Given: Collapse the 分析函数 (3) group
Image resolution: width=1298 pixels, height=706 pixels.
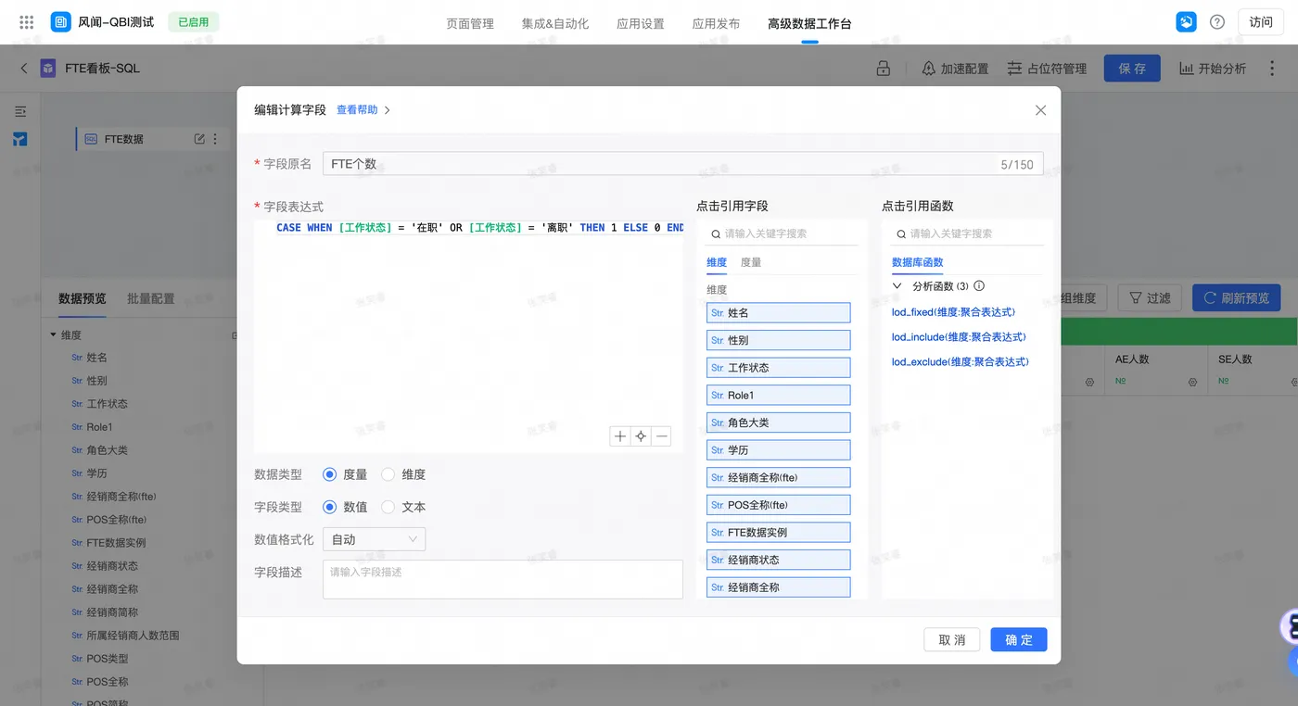Looking at the screenshot, I should (x=897, y=286).
